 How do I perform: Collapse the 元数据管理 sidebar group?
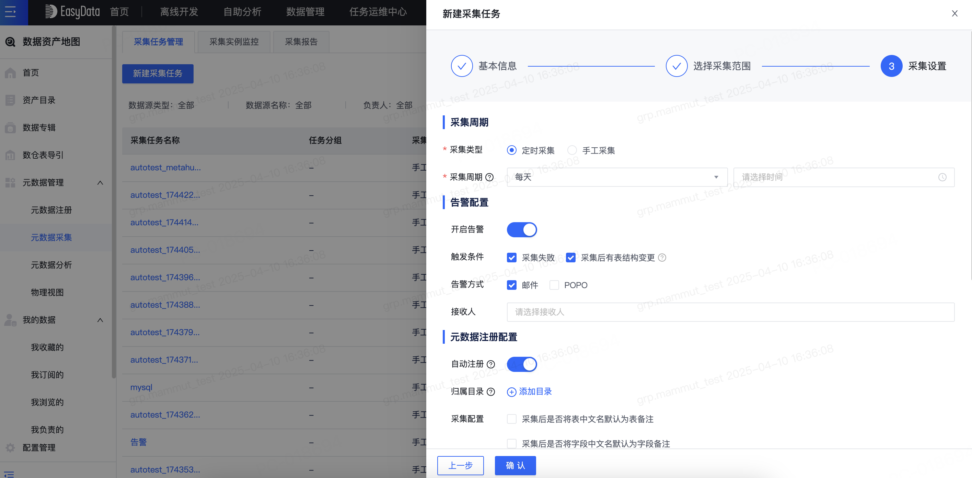[x=100, y=183]
